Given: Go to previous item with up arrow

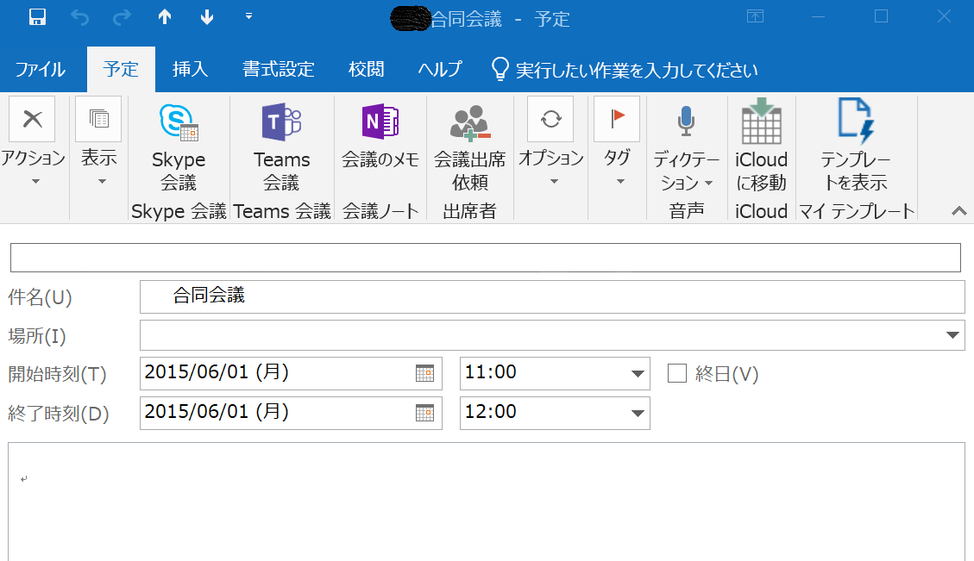Looking at the screenshot, I should click(165, 17).
